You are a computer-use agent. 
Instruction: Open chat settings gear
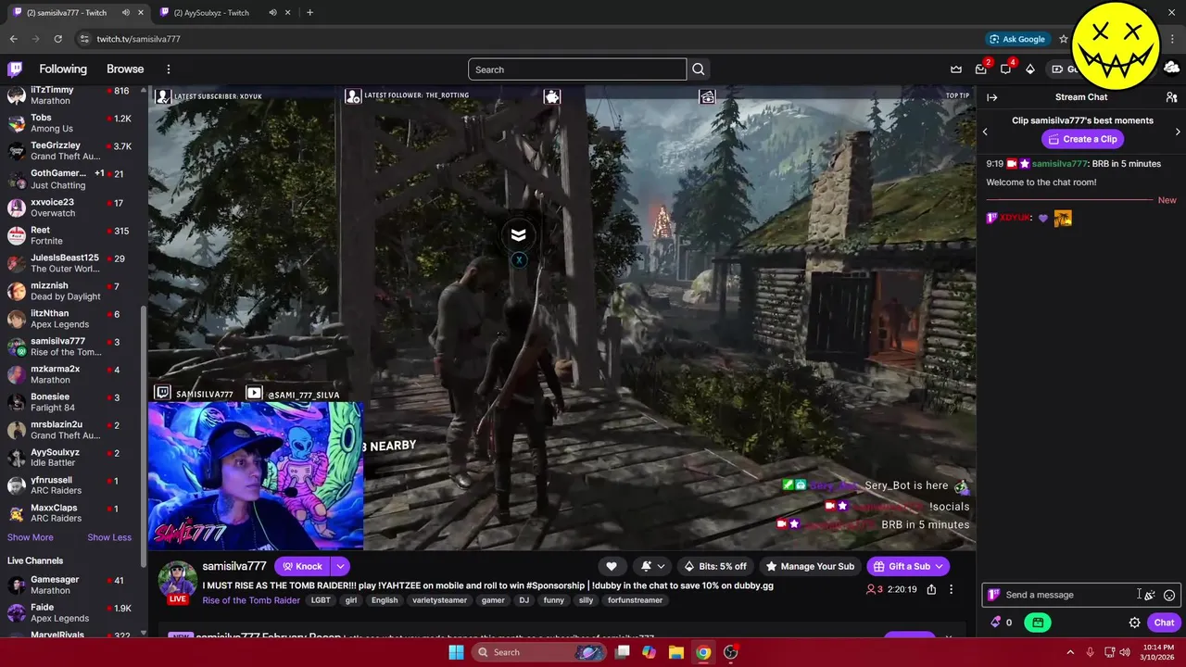coord(1134,623)
